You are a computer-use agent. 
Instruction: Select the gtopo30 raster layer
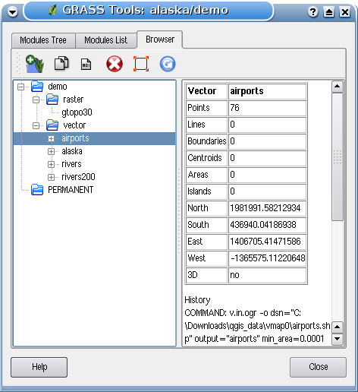77,112
